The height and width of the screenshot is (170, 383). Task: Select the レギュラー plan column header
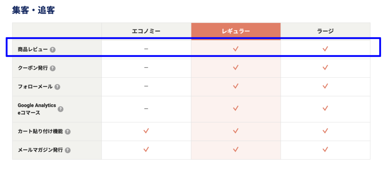[236, 31]
